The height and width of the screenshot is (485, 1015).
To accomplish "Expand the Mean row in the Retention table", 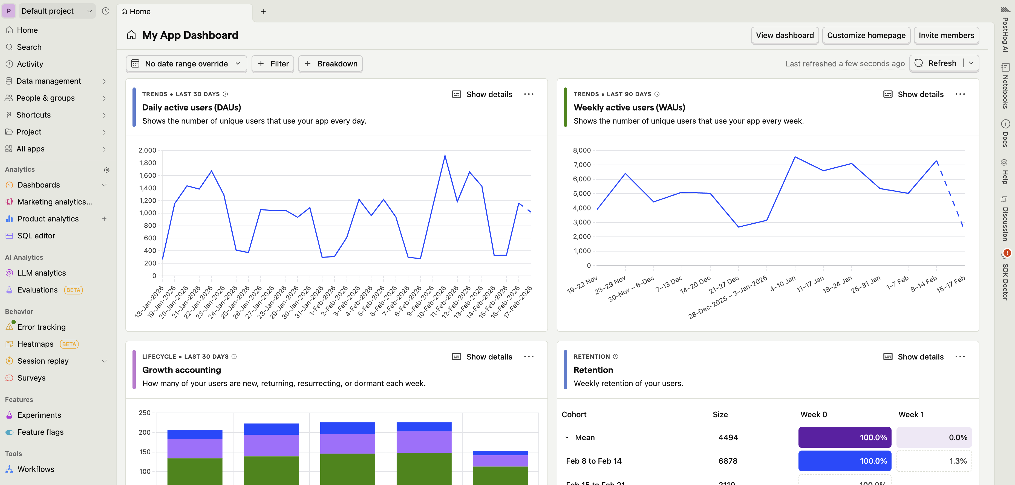I will (567, 437).
